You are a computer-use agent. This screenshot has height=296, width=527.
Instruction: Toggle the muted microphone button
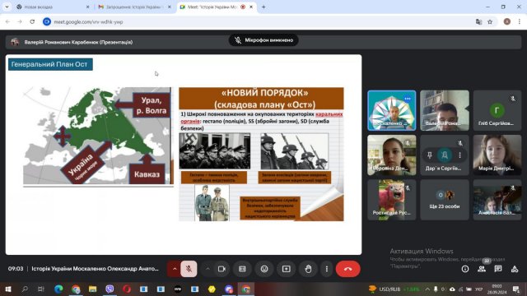(189, 269)
